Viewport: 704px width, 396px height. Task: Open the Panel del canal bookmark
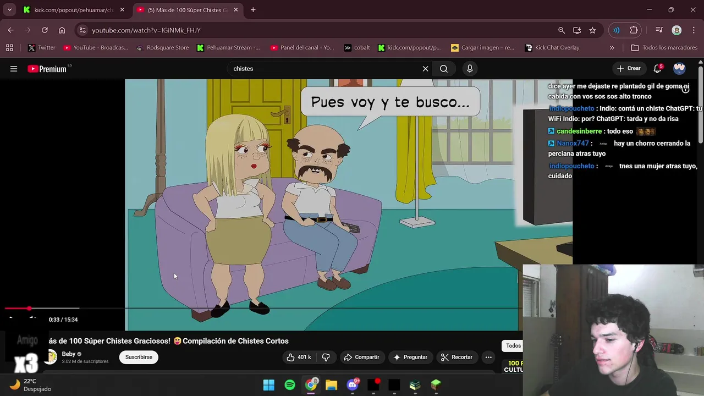pyautogui.click(x=302, y=48)
